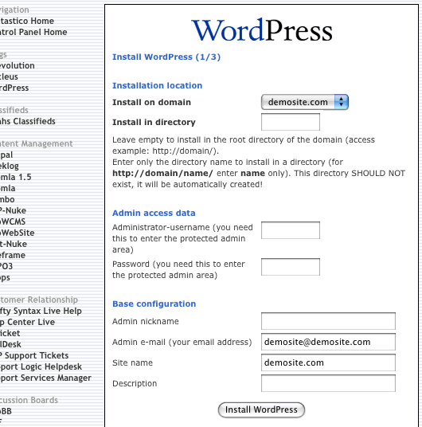Open the phpWCMS sidebar link
This screenshot has width=422, height=427.
coord(13,221)
